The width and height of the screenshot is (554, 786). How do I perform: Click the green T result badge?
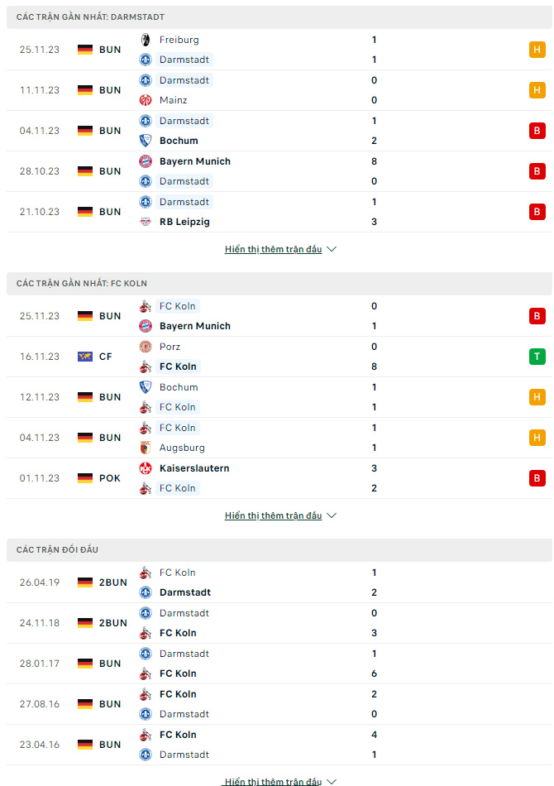pos(537,357)
